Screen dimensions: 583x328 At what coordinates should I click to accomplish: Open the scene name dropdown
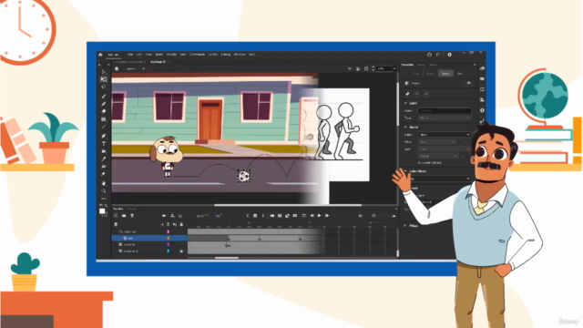click(143, 68)
